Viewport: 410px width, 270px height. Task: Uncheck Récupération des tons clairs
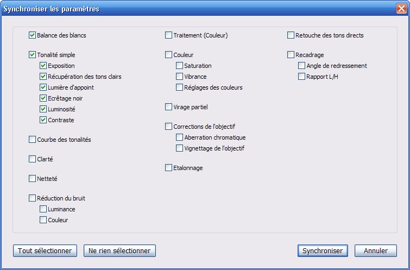click(x=43, y=77)
